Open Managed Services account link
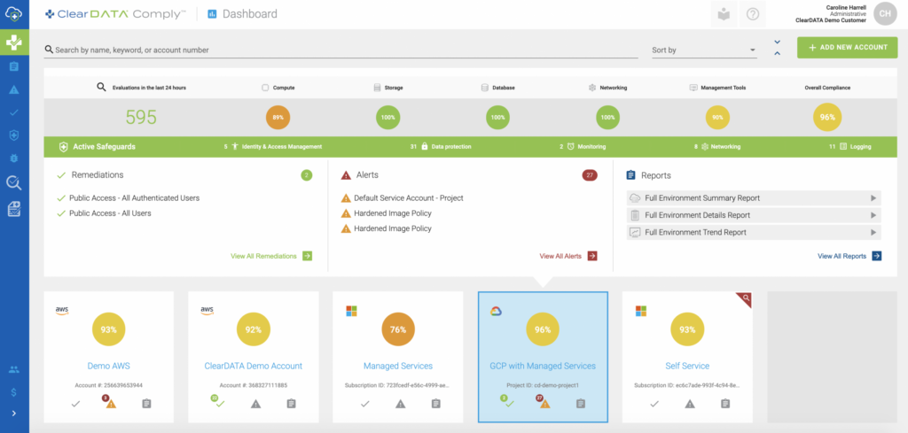The image size is (908, 433). pos(398,366)
